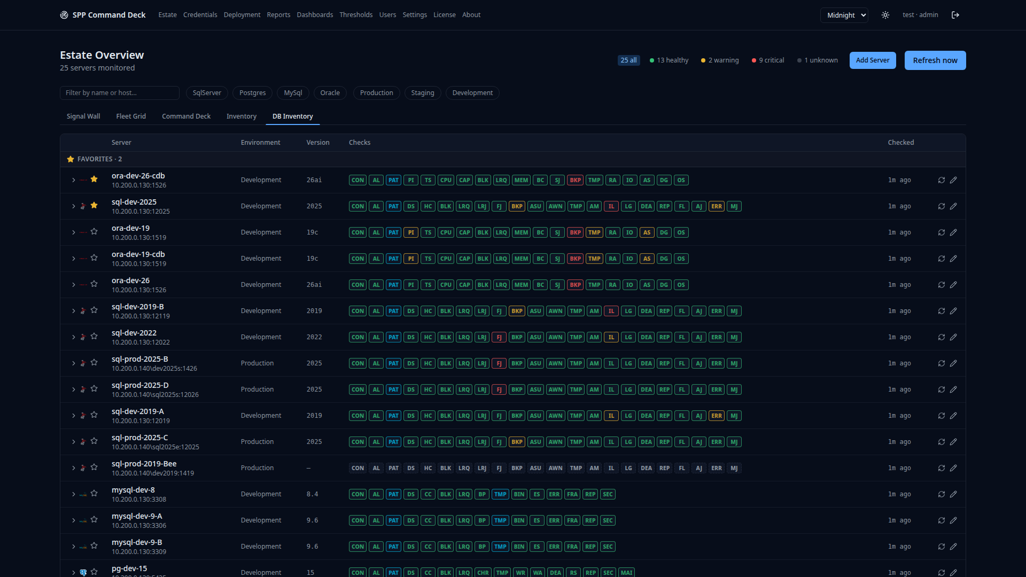Viewport: 1026px width, 577px height.
Task: Edit the mysql-dev-8 server
Action: tap(953, 494)
